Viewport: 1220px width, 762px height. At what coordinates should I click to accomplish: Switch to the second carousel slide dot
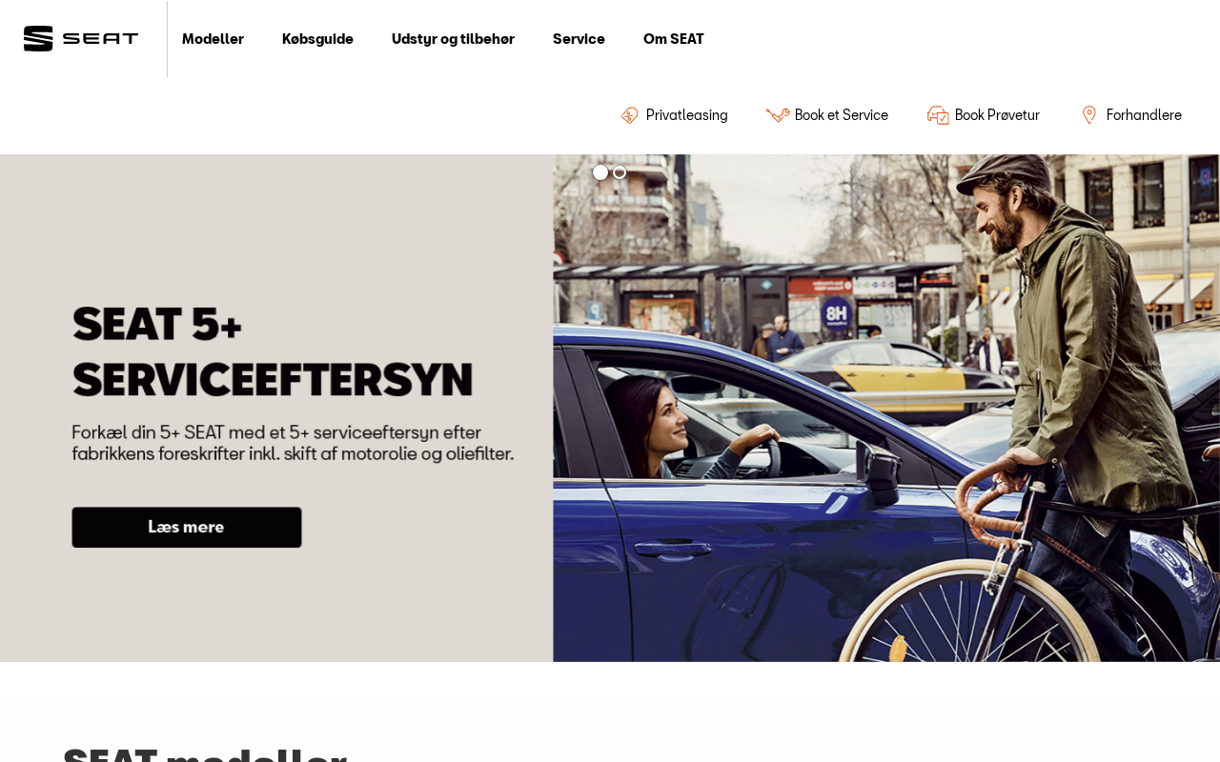tap(620, 172)
